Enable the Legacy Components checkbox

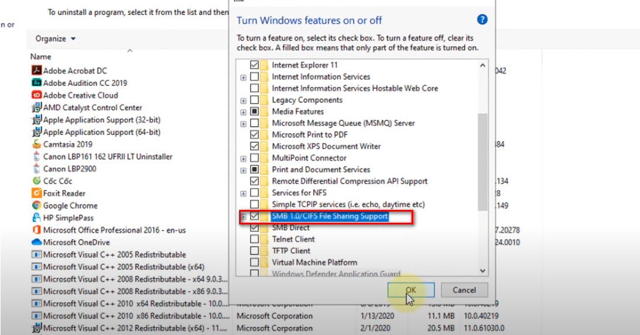[x=254, y=99]
